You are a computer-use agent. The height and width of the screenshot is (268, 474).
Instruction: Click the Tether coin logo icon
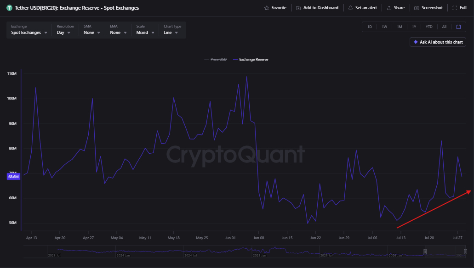[x=9, y=8]
